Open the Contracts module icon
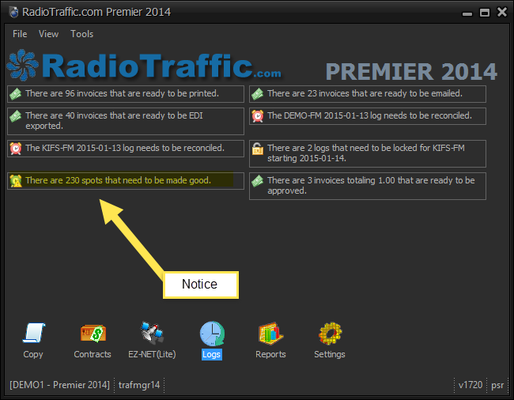Viewport: 514px width, 400px height. (x=93, y=333)
